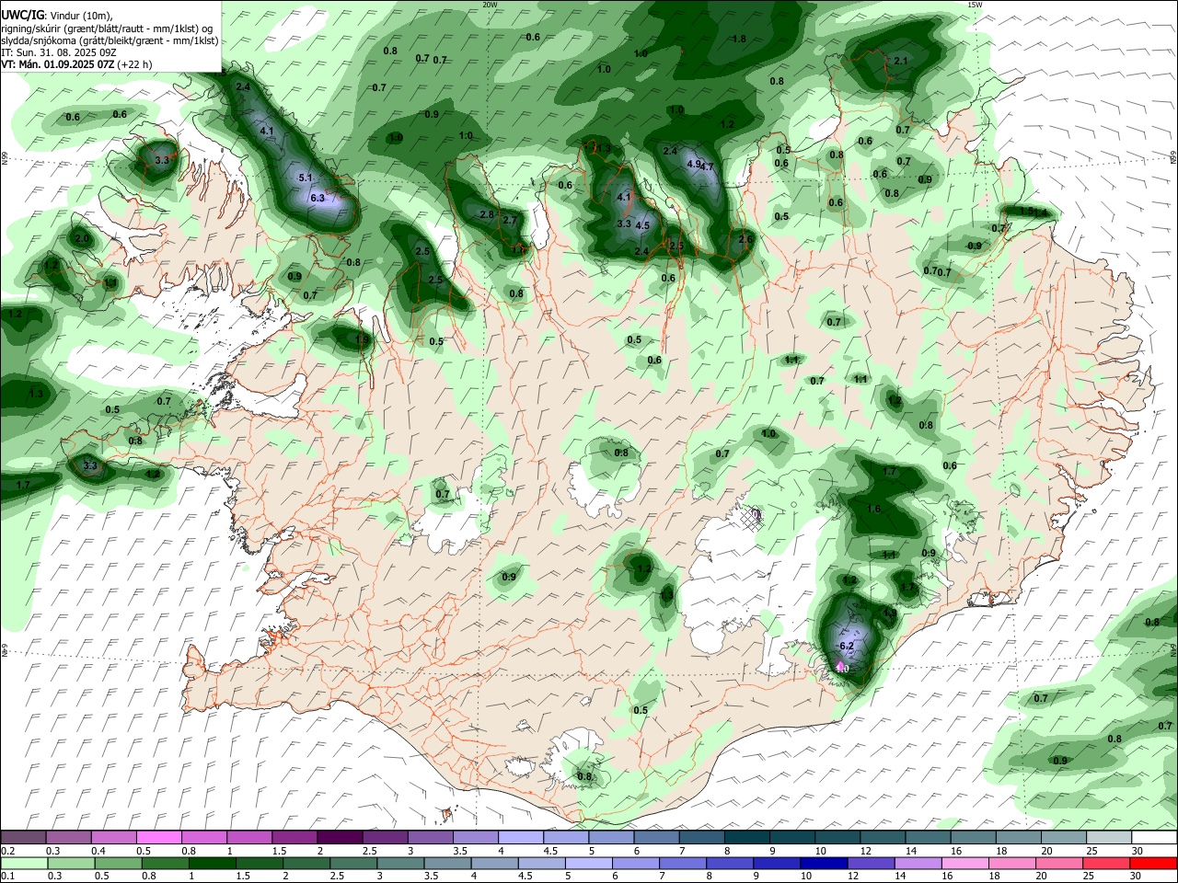Click the 'IT: Sun. 31. 08. 2025 09Z' line
The width and height of the screenshot is (1178, 883).
coord(59,52)
